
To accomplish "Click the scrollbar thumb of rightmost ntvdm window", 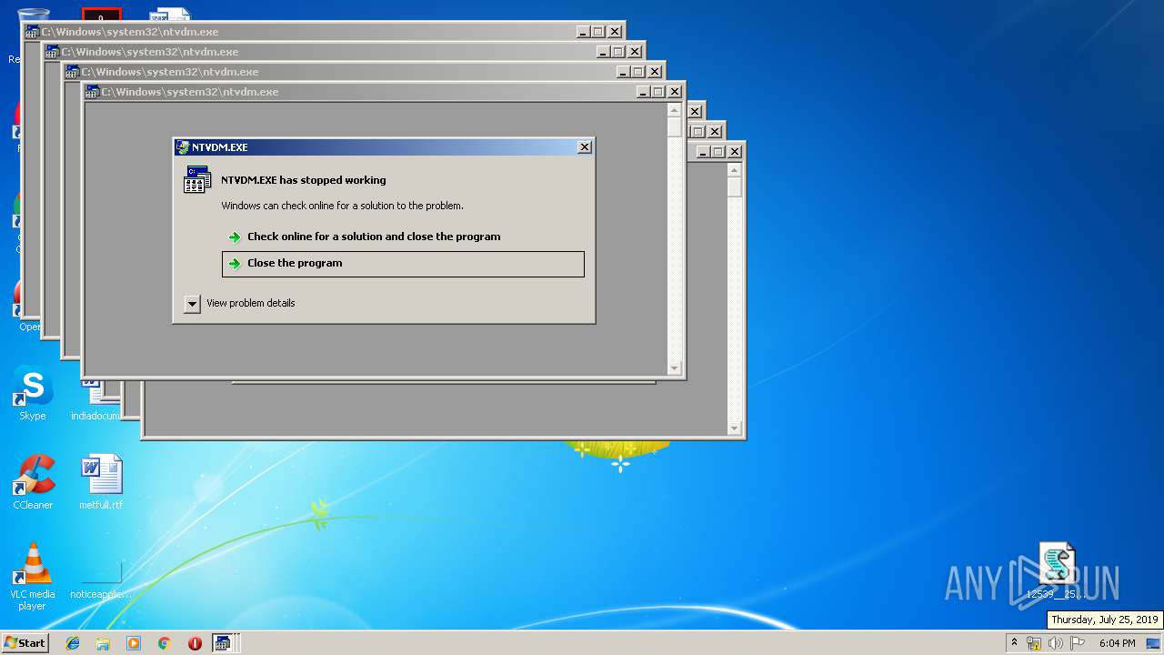I will coord(735,187).
